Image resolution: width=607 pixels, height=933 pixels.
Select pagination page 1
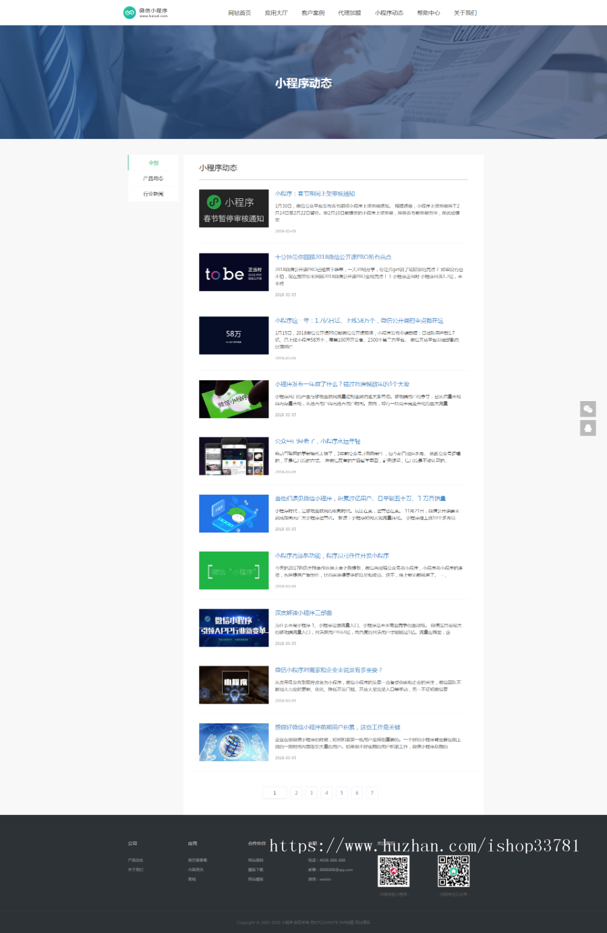274,793
